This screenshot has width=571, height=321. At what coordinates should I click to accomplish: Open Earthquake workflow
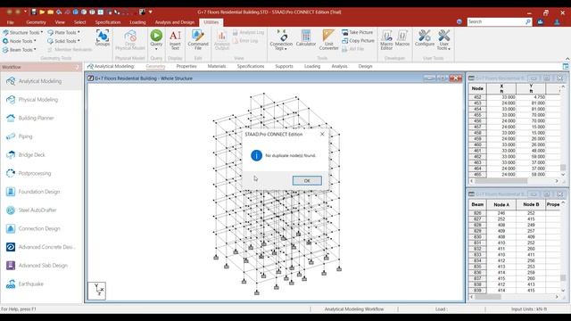click(x=41, y=284)
